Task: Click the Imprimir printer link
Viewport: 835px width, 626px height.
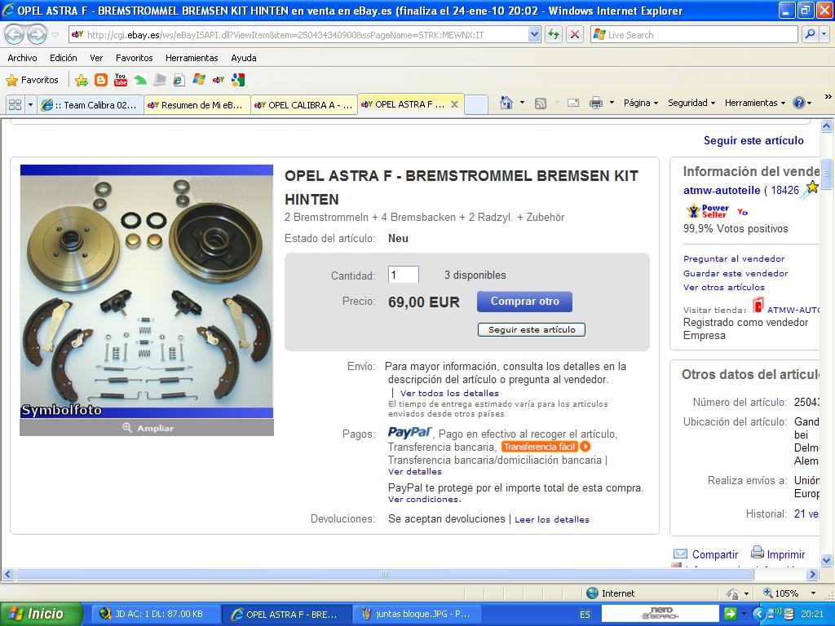Action: coord(778,553)
